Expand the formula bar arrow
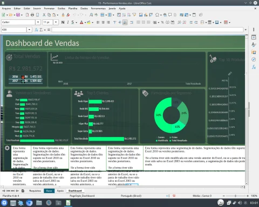 246,30
